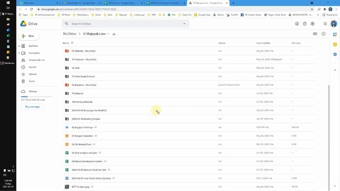Open a new browser tab
Screen dimensions: 340x191
(233, 3)
